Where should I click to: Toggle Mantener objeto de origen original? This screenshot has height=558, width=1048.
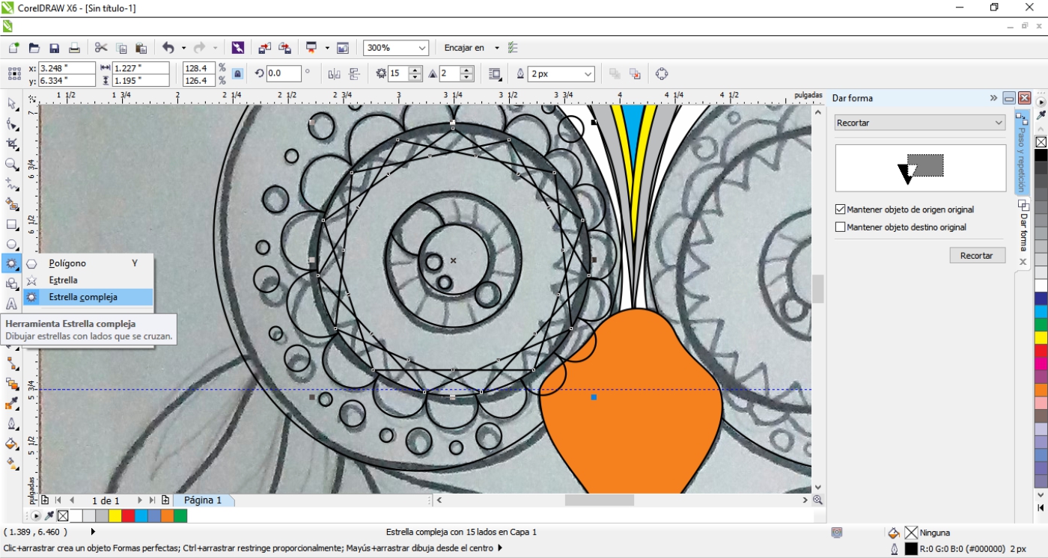840,209
